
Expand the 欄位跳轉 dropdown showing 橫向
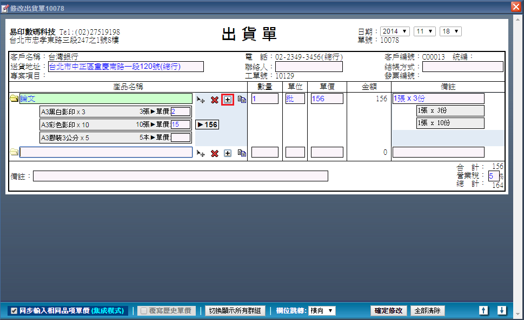pos(322,311)
